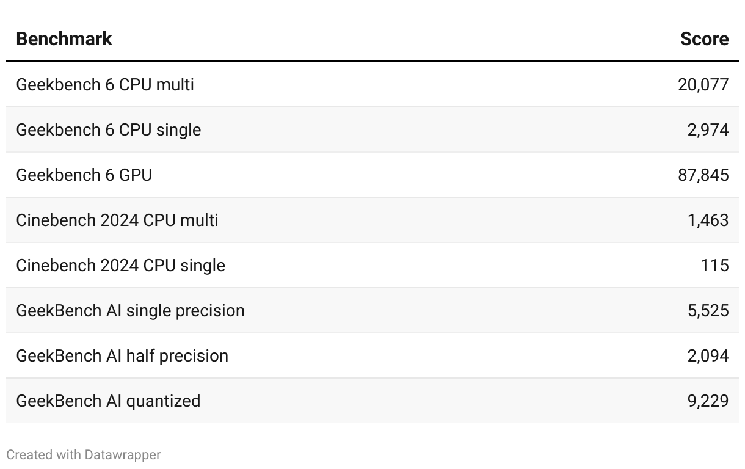Image resolution: width=745 pixels, height=469 pixels.
Task: Select Cinebench 2024 CPU multi label
Action: [117, 220]
